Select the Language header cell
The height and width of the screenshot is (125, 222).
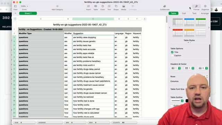(x=119, y=33)
